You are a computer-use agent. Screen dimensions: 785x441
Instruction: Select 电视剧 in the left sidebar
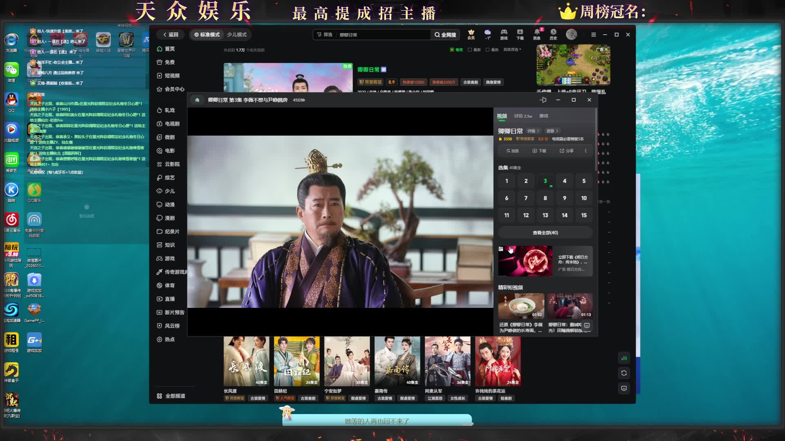(172, 124)
